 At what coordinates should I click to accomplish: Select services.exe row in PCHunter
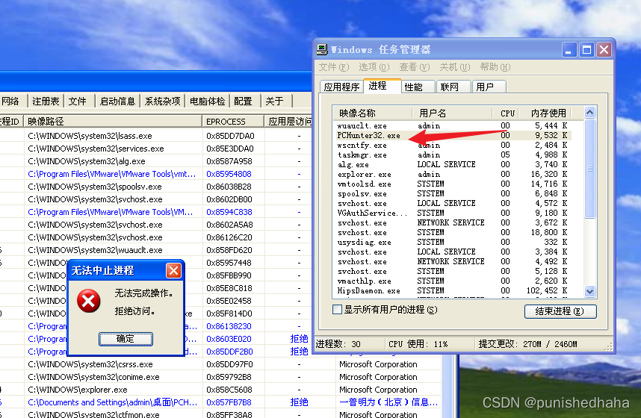tap(157, 149)
